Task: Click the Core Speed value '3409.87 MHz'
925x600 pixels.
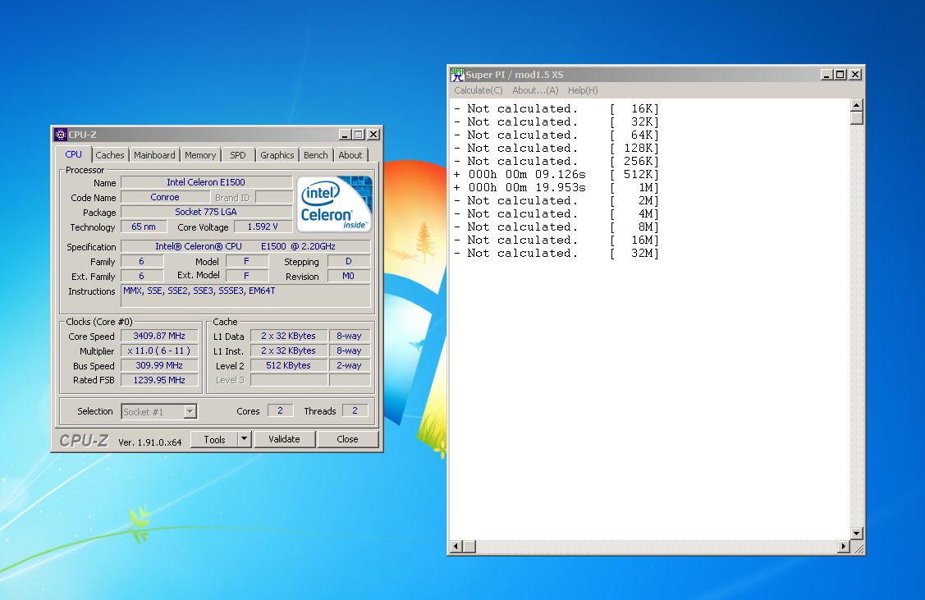Action: pos(159,336)
